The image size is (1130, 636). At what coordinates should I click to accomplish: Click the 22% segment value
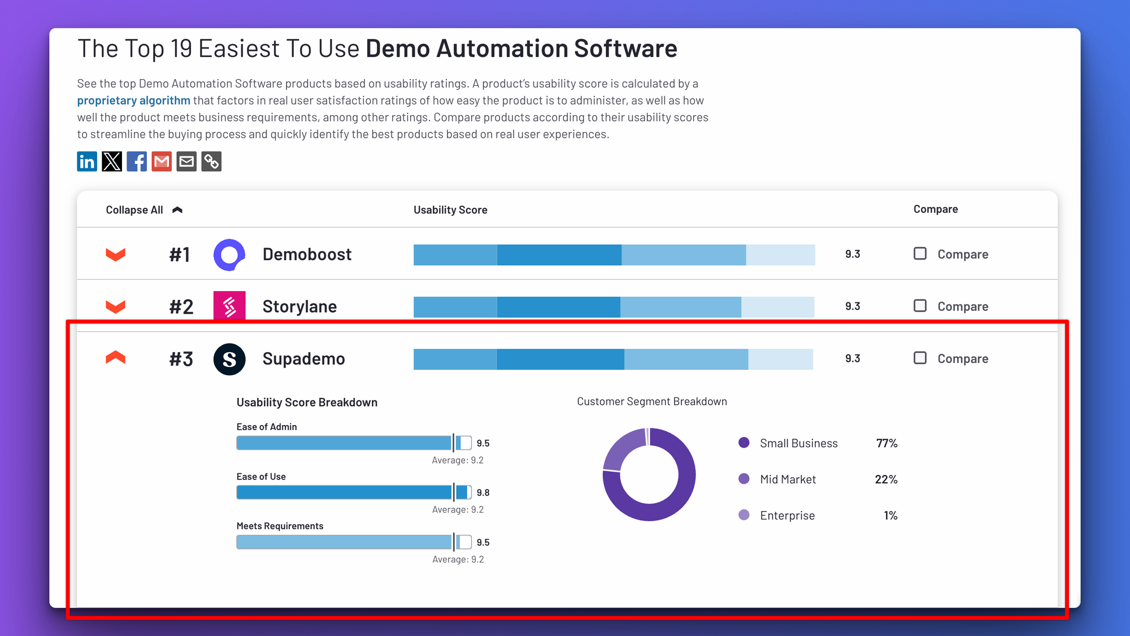click(886, 479)
